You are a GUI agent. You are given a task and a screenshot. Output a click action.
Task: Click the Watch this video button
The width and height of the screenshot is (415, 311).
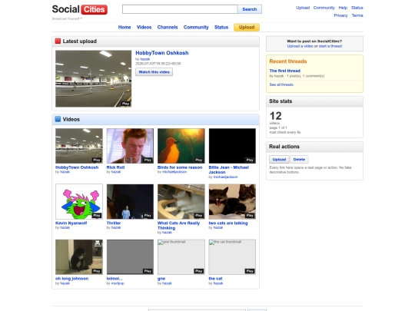coord(154,72)
